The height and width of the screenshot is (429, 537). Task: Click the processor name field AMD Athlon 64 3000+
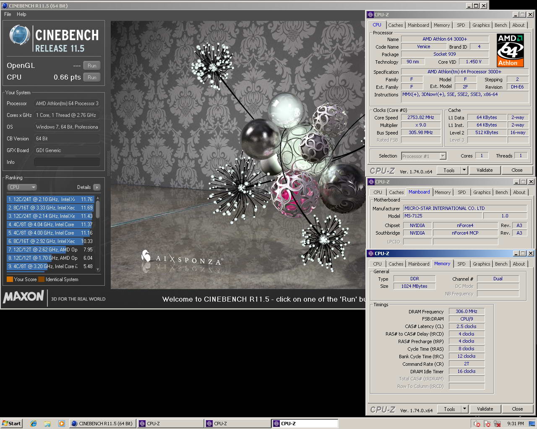pos(445,39)
